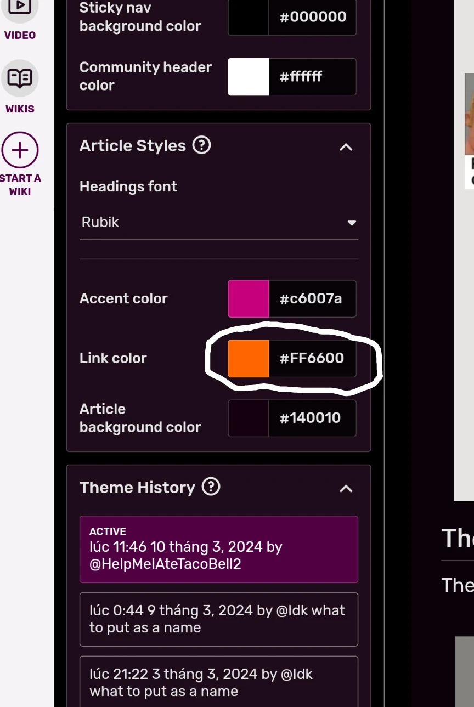This screenshot has width=474, height=707.
Task: Open the Article Styles help icon
Action: (201, 145)
